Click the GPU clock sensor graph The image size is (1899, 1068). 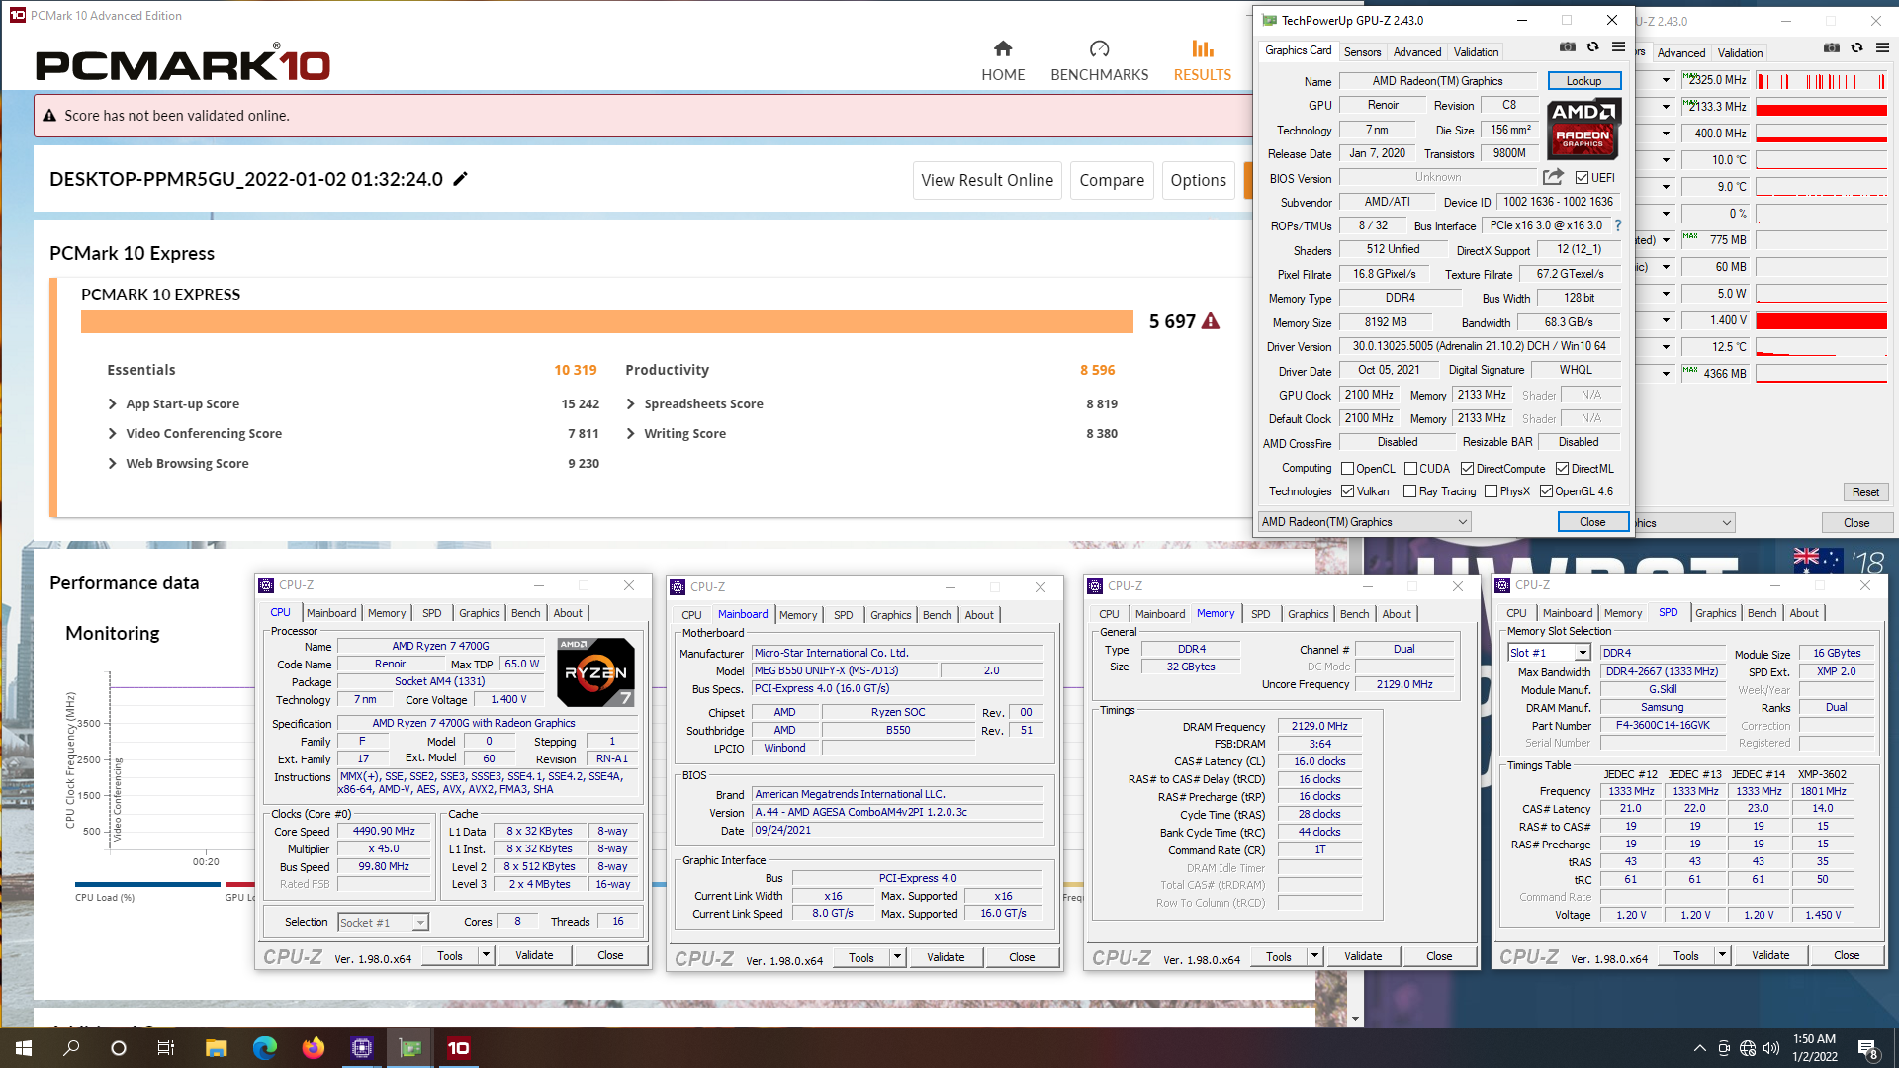(1821, 81)
